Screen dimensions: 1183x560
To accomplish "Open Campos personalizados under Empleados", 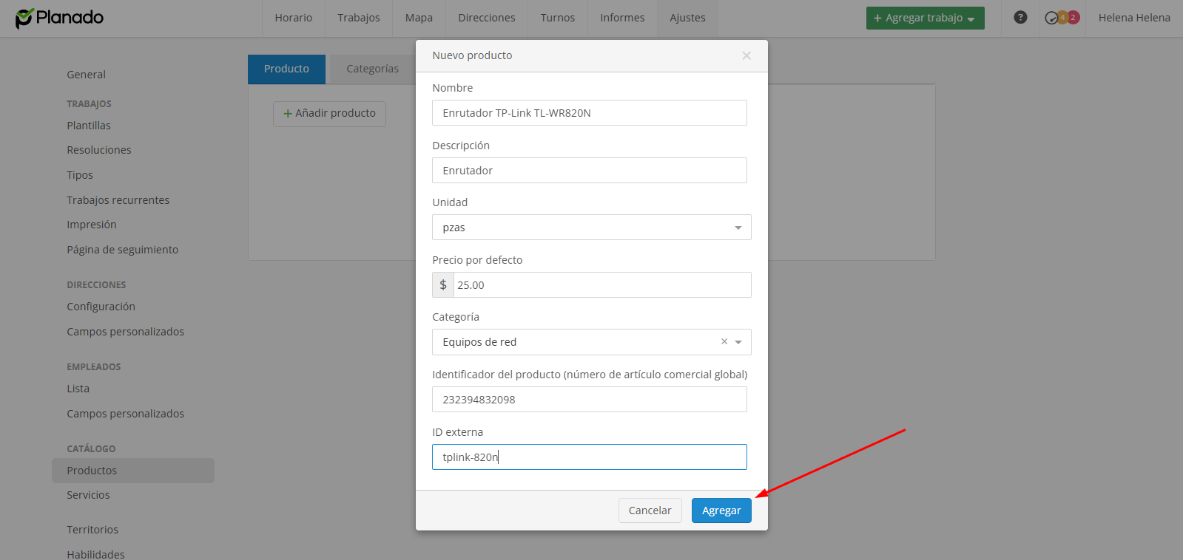I will click(126, 414).
